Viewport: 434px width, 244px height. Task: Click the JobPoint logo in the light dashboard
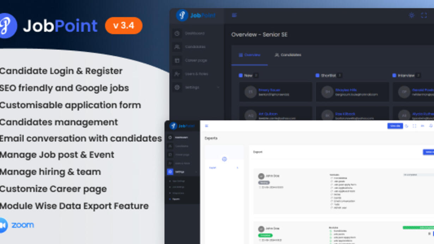click(x=182, y=126)
